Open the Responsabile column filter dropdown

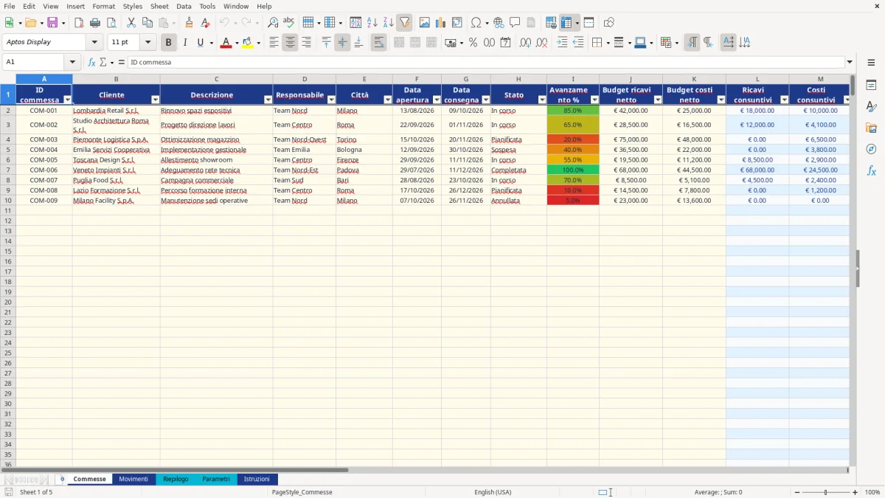(331, 100)
